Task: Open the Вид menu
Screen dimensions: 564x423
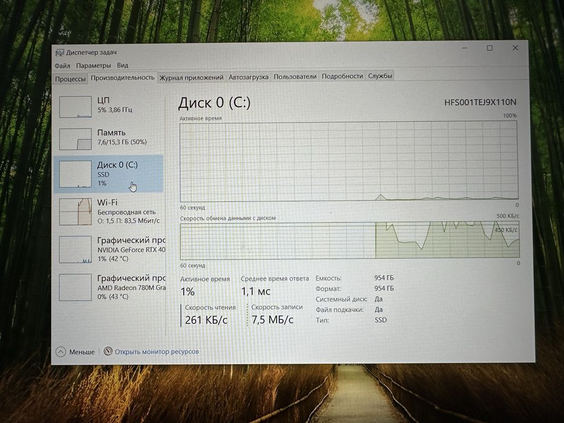Action: [122, 65]
